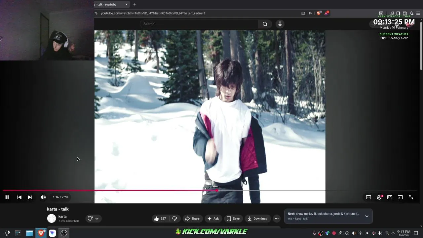
Task: Open the player settings gear
Action: click(379, 197)
